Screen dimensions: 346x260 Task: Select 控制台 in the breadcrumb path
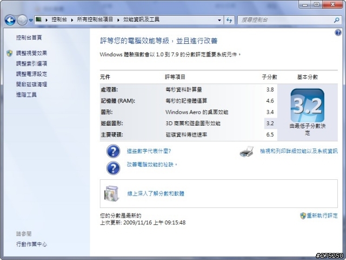coord(59,19)
